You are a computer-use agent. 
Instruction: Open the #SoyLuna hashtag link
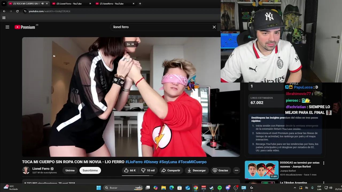tap(168, 162)
